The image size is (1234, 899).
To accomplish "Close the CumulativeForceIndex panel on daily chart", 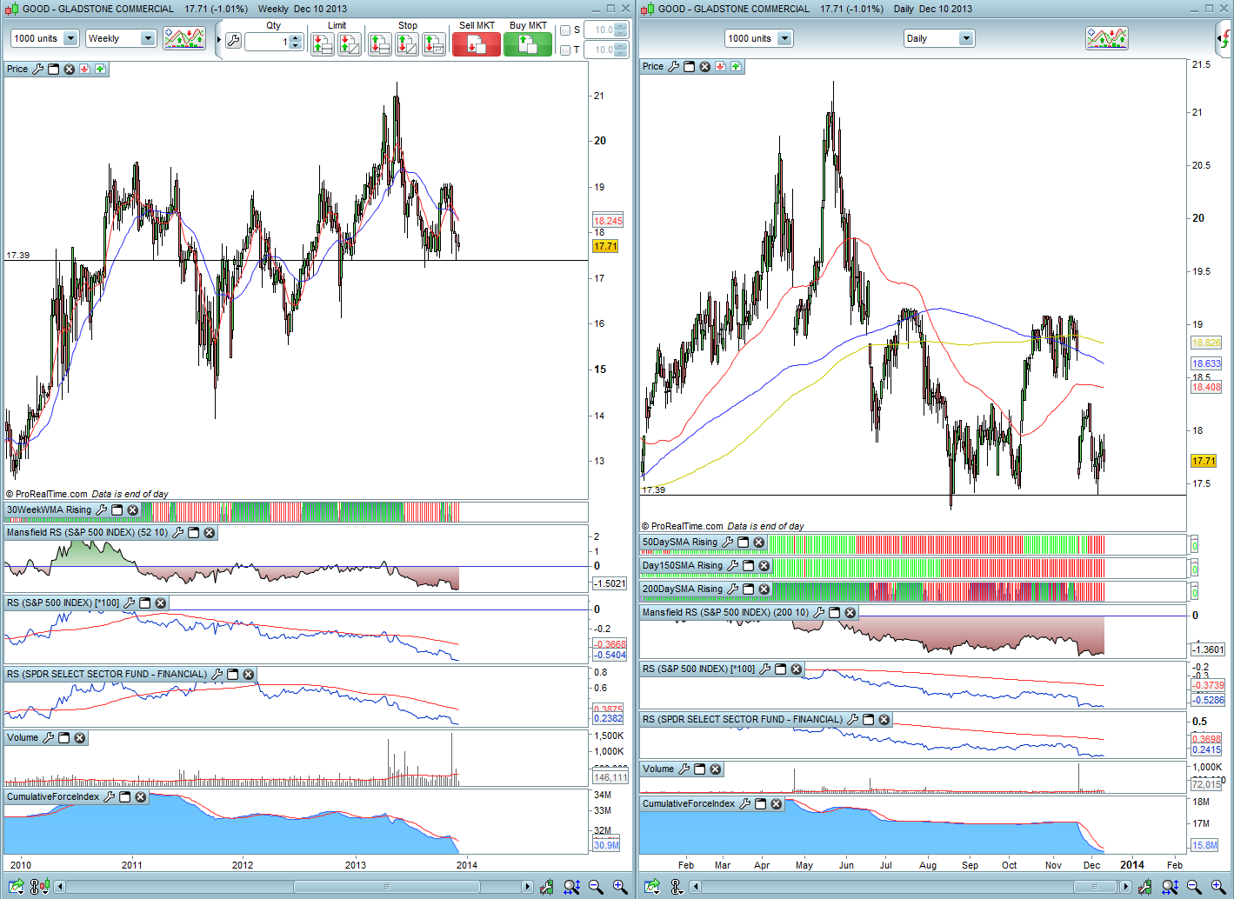I will [x=777, y=804].
